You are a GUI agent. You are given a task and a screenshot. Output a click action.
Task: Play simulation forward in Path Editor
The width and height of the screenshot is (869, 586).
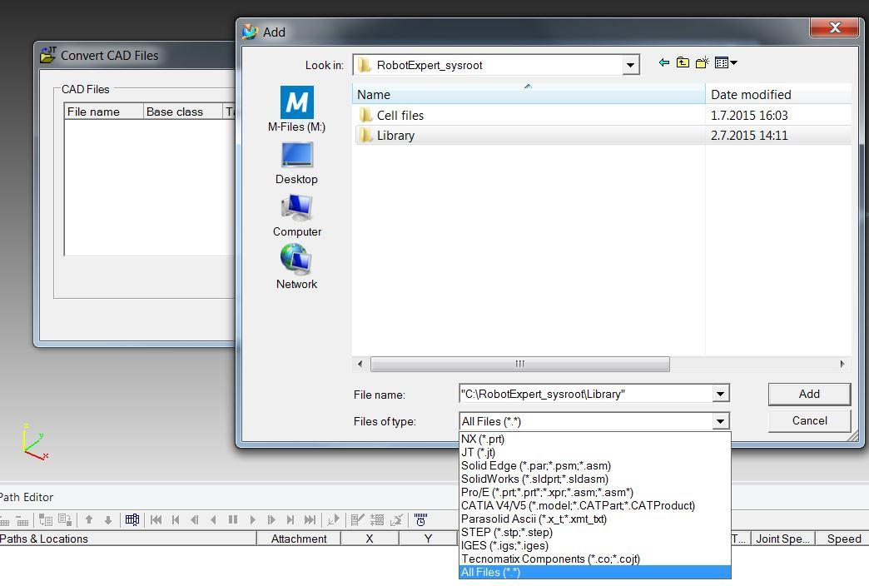pyautogui.click(x=253, y=519)
